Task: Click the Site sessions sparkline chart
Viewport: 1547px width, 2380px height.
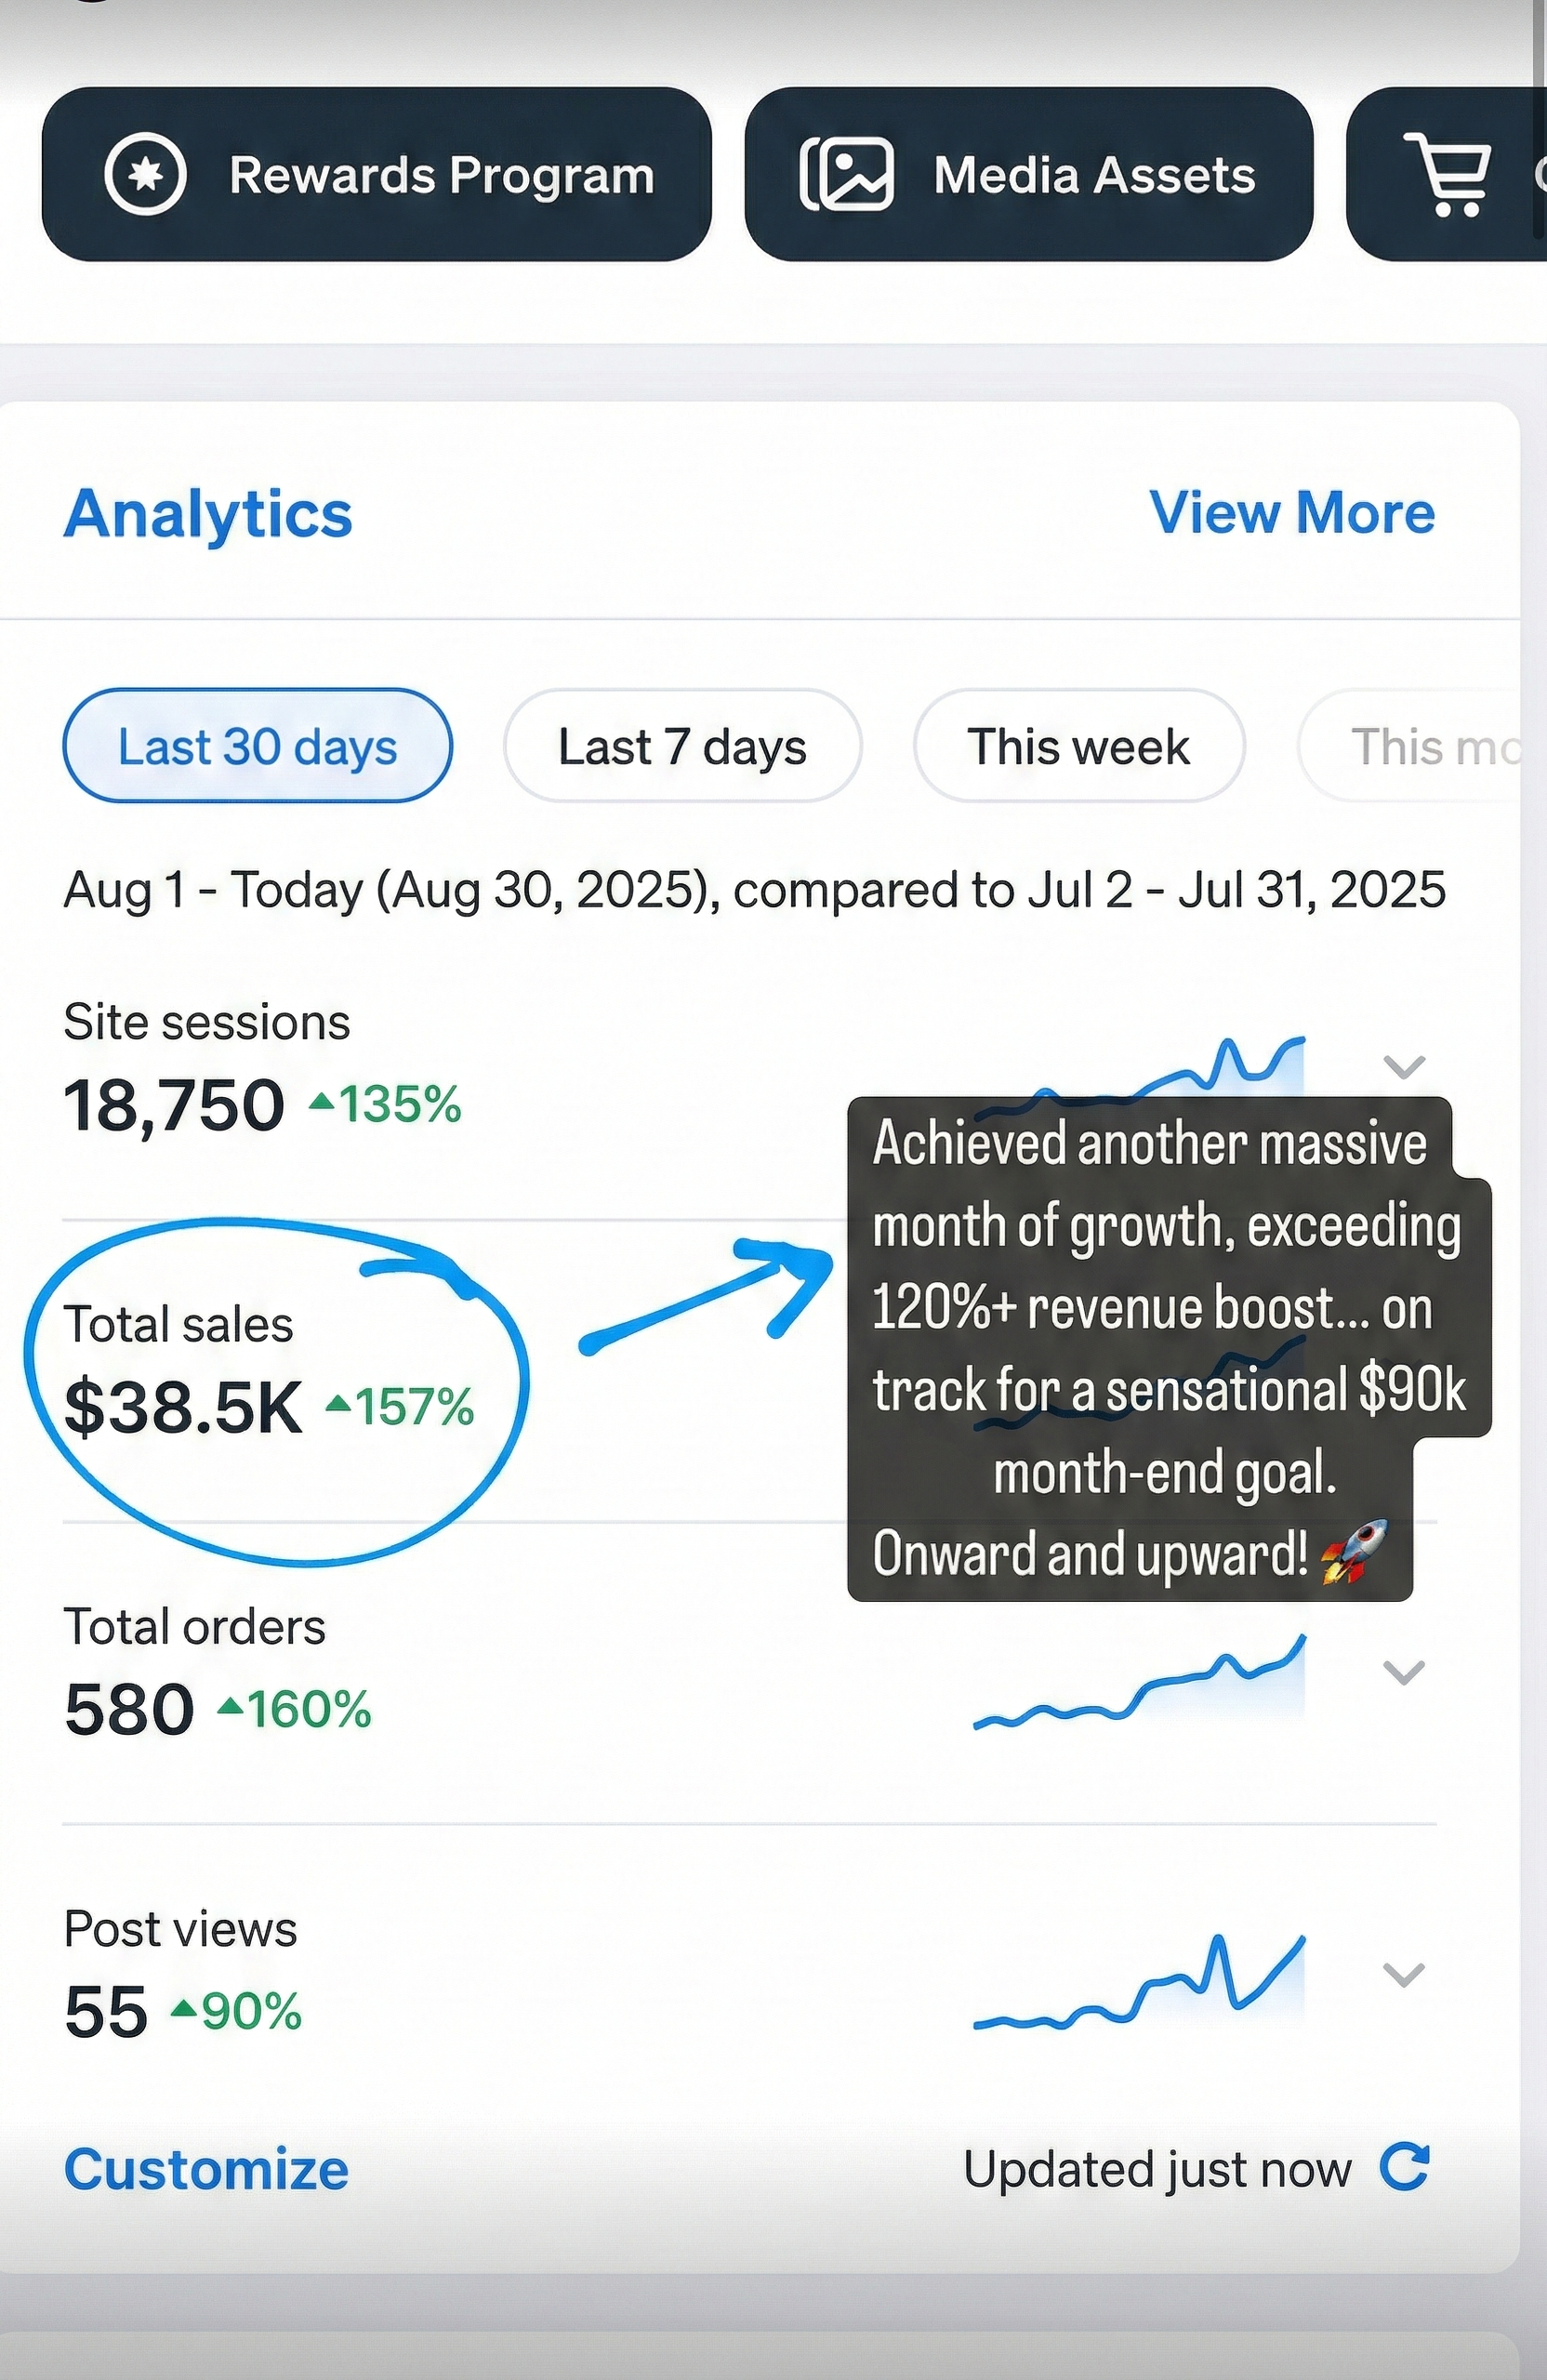Action: pyautogui.click(x=1200, y=1072)
